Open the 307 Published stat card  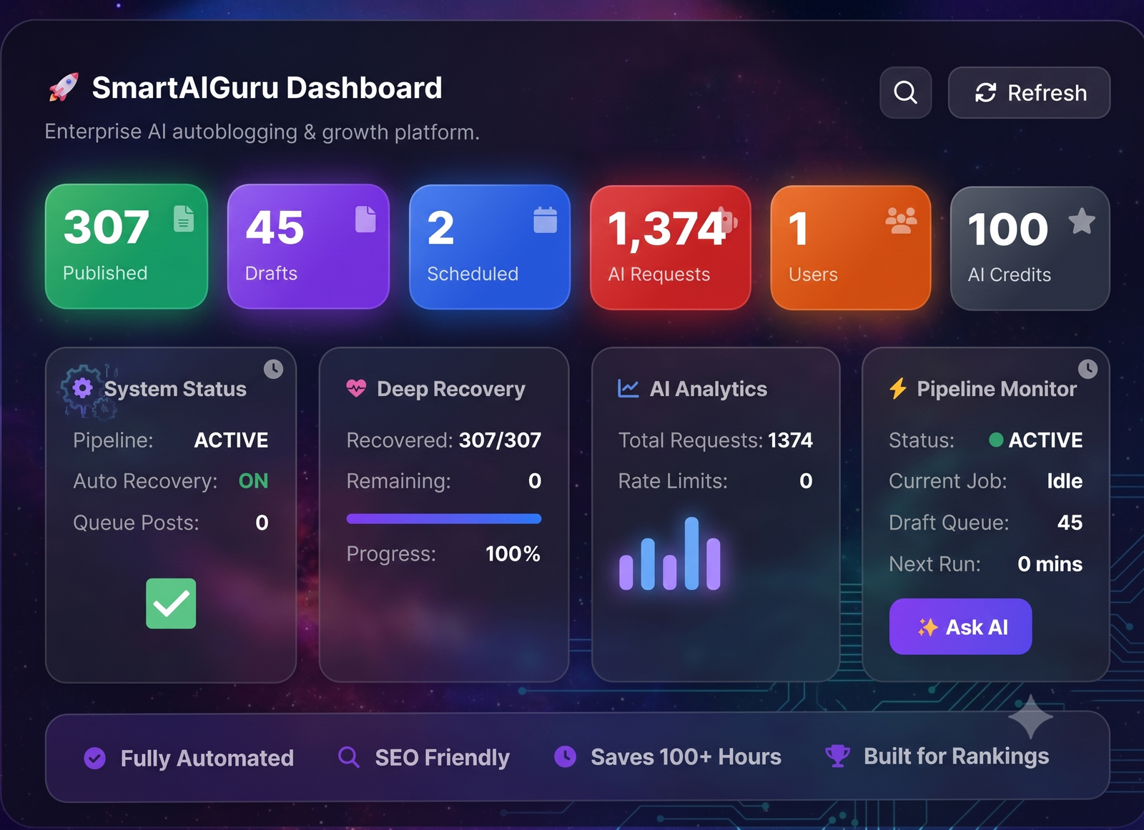coord(127,247)
